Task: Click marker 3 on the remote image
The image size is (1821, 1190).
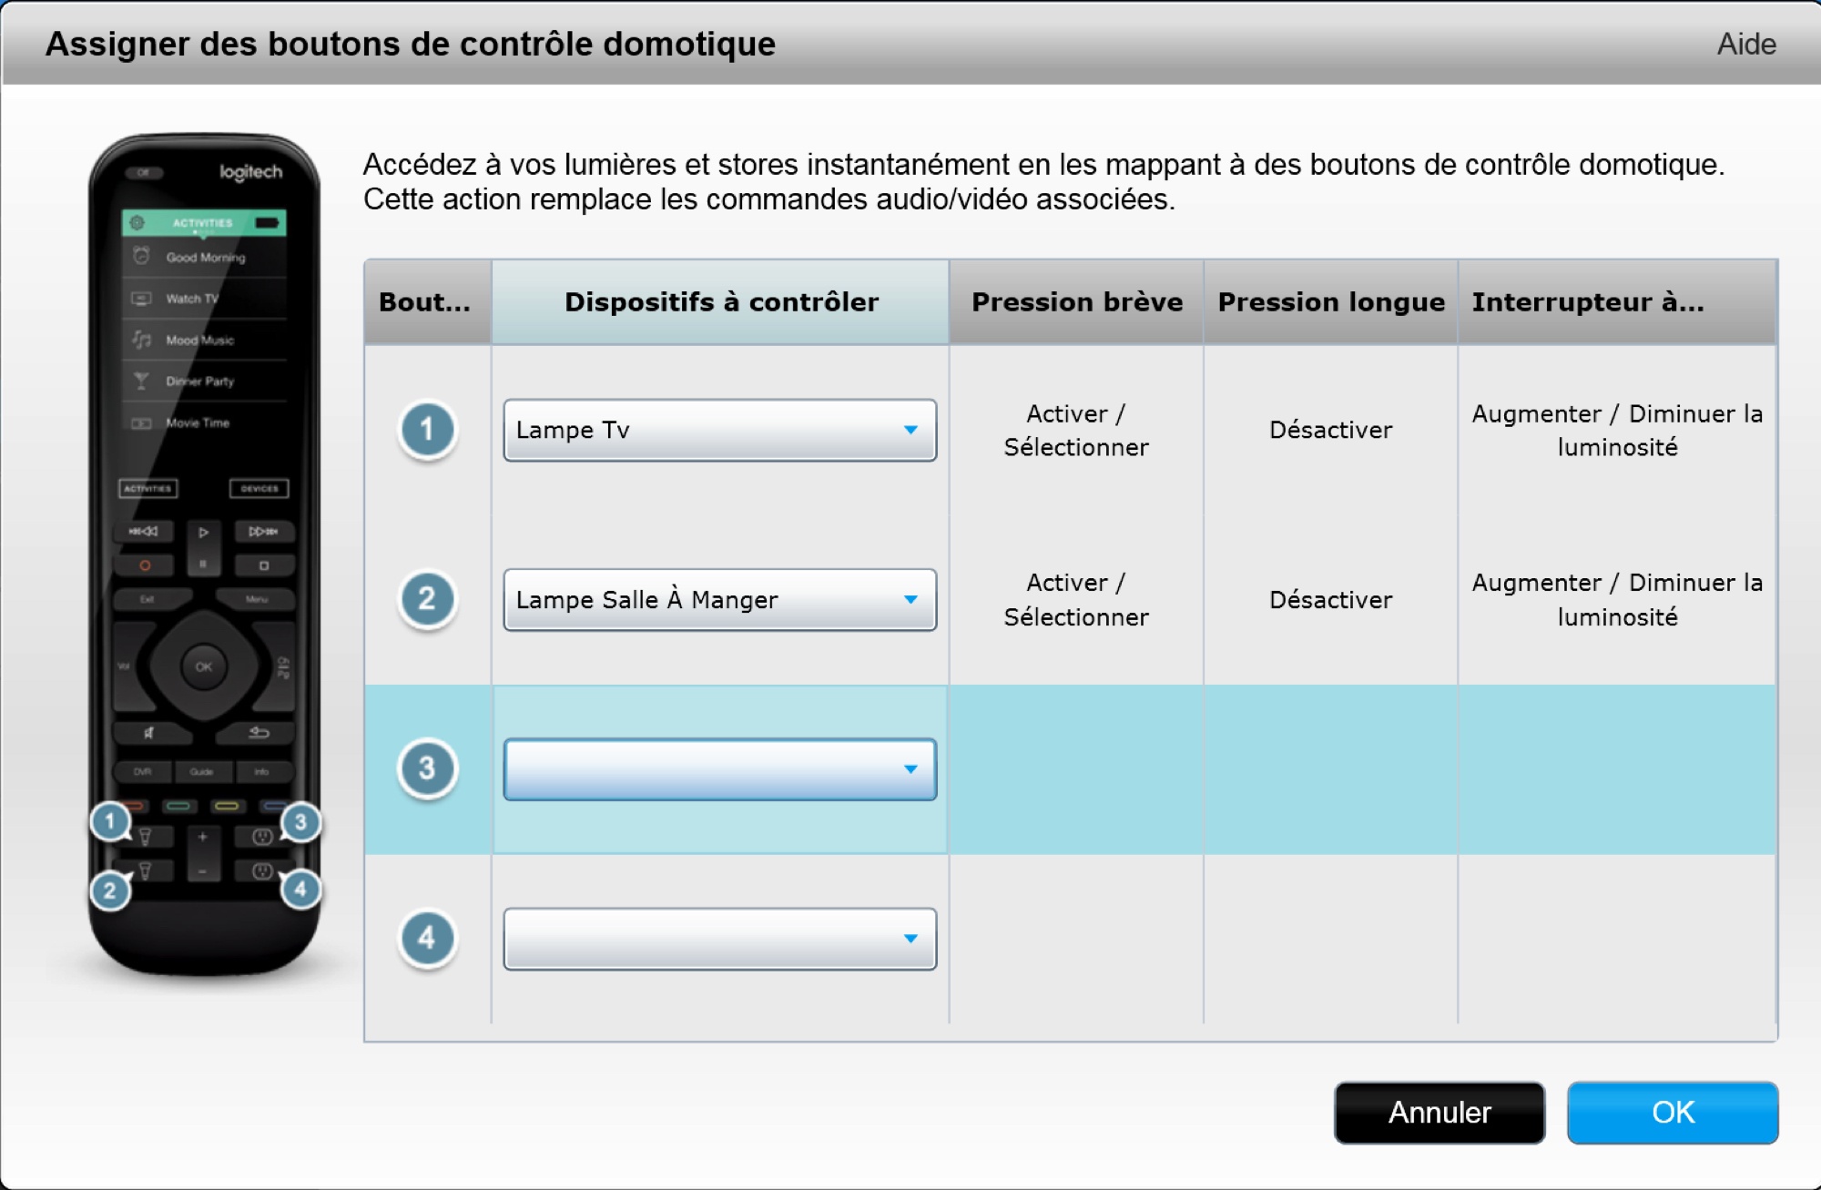Action: (x=300, y=822)
